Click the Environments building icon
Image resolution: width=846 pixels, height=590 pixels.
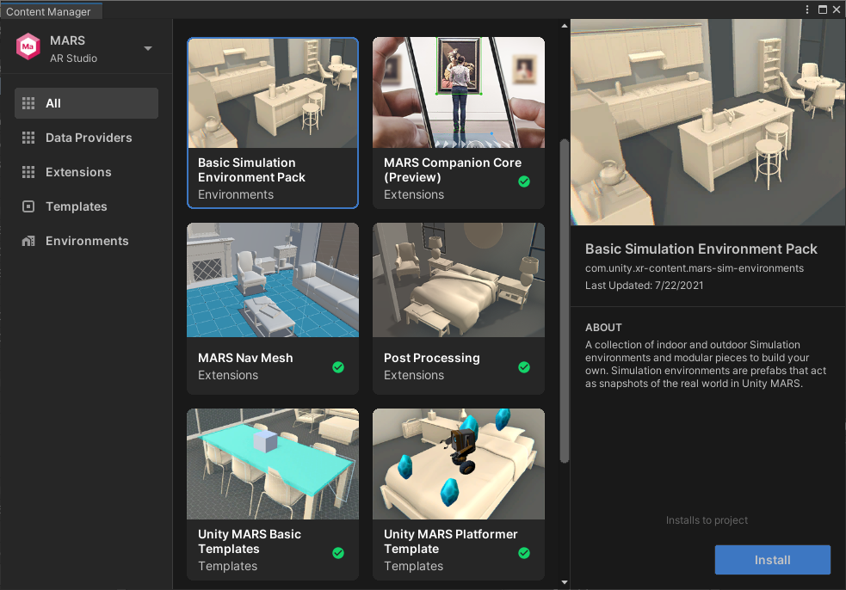pyautogui.click(x=28, y=241)
